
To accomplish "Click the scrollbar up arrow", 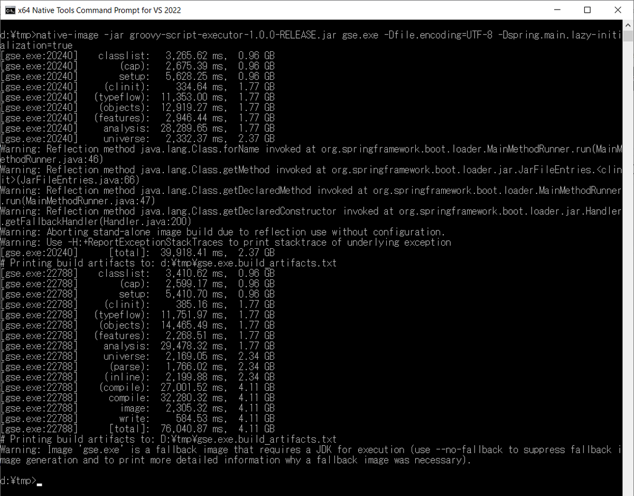I will 628,25.
